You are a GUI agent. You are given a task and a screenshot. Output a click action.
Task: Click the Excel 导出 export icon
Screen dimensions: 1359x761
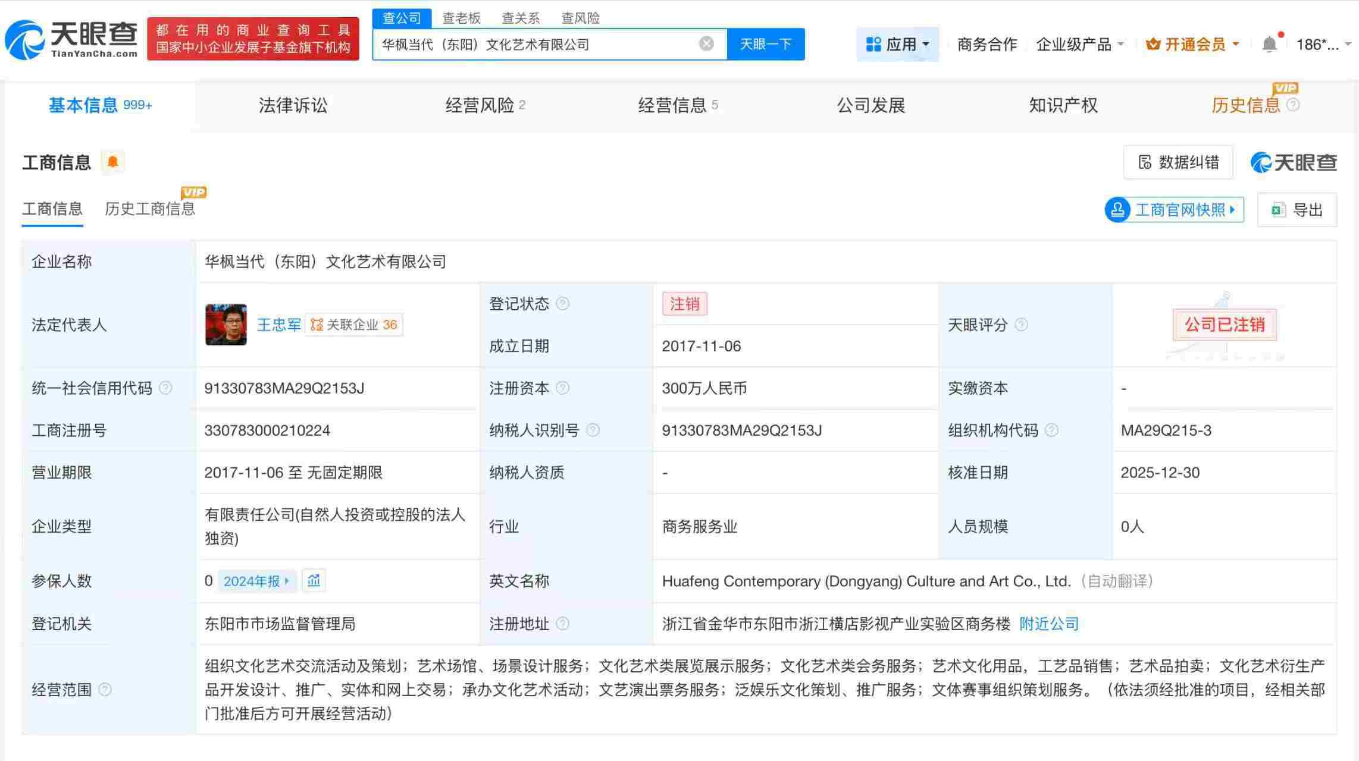[1277, 210]
